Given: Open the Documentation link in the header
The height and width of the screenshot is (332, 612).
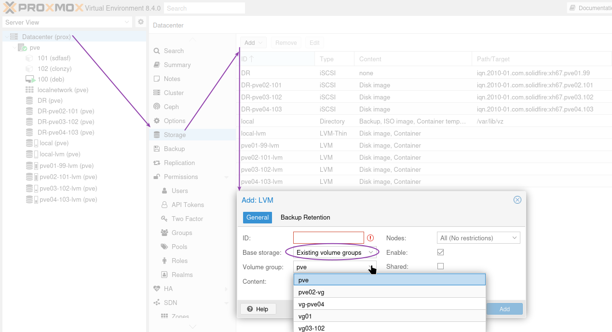Looking at the screenshot, I should click(590, 8).
